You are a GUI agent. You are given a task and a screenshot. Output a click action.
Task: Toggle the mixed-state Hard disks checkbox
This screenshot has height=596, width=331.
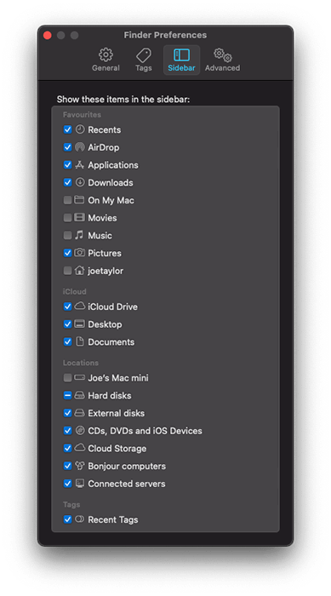pos(67,395)
